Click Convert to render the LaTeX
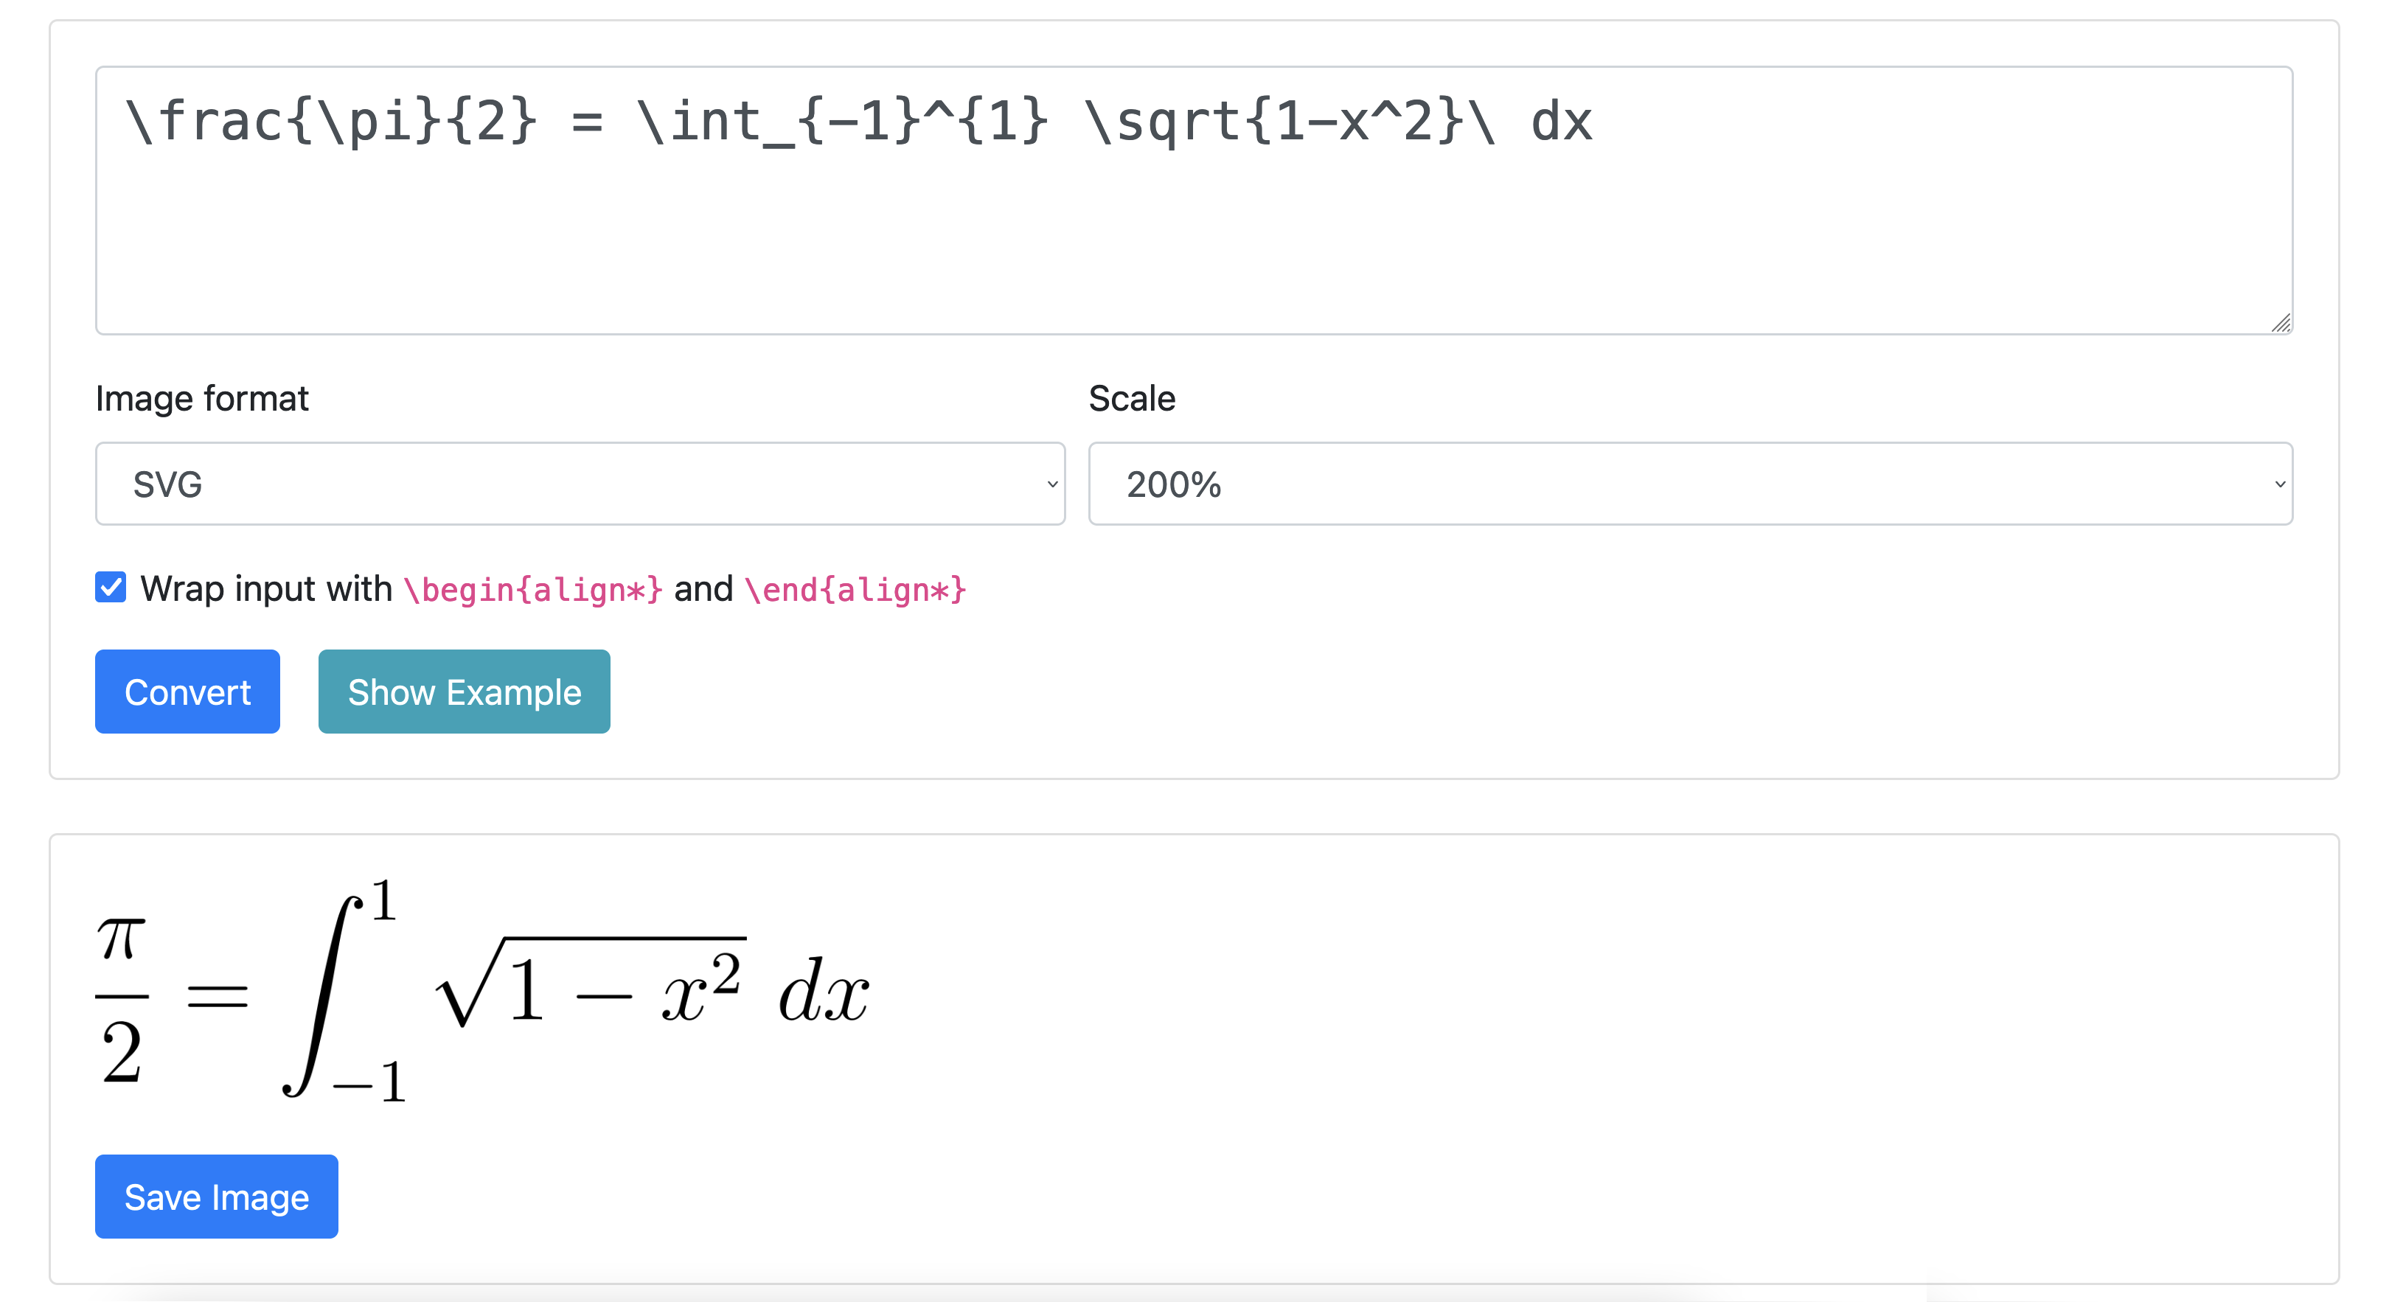 [187, 691]
